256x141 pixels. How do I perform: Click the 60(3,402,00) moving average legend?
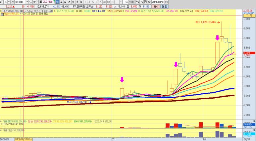click(99, 11)
